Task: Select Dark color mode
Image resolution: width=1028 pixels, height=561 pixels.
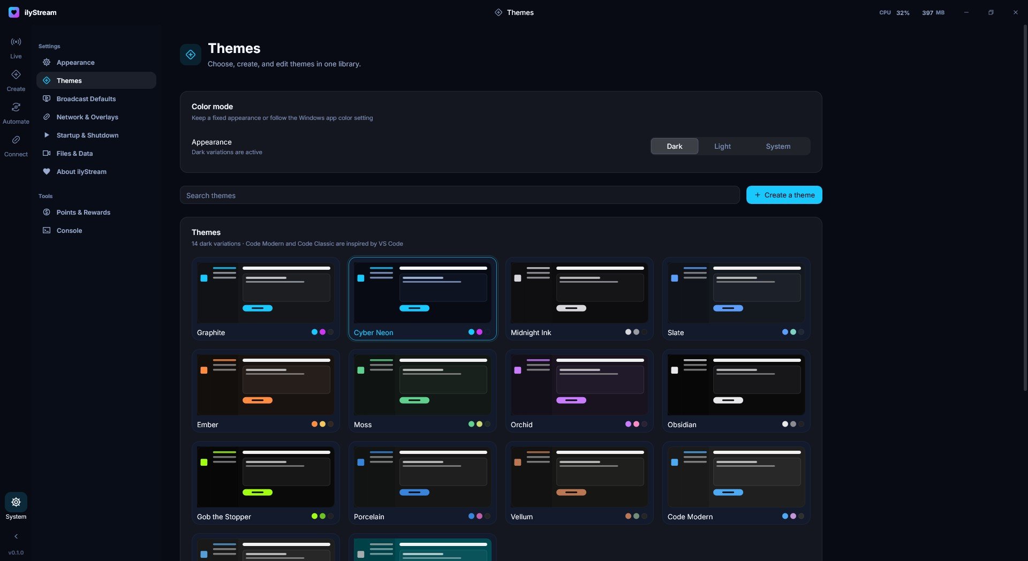Action: coord(674,146)
